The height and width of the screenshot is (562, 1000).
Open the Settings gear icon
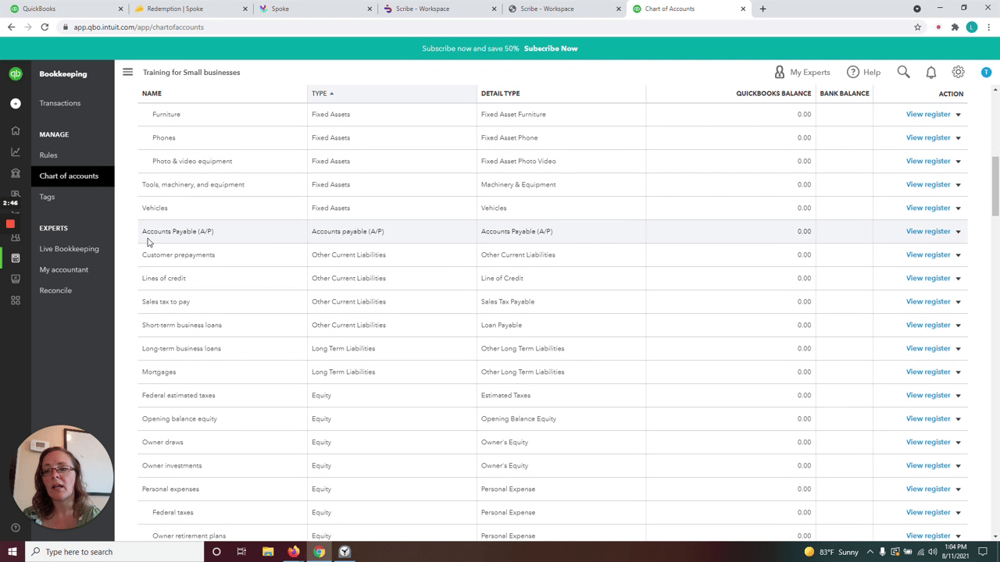(x=958, y=72)
